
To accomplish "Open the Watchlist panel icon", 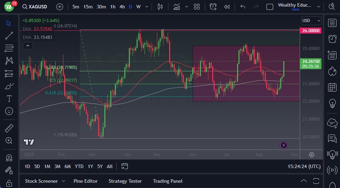I will click(332, 23).
